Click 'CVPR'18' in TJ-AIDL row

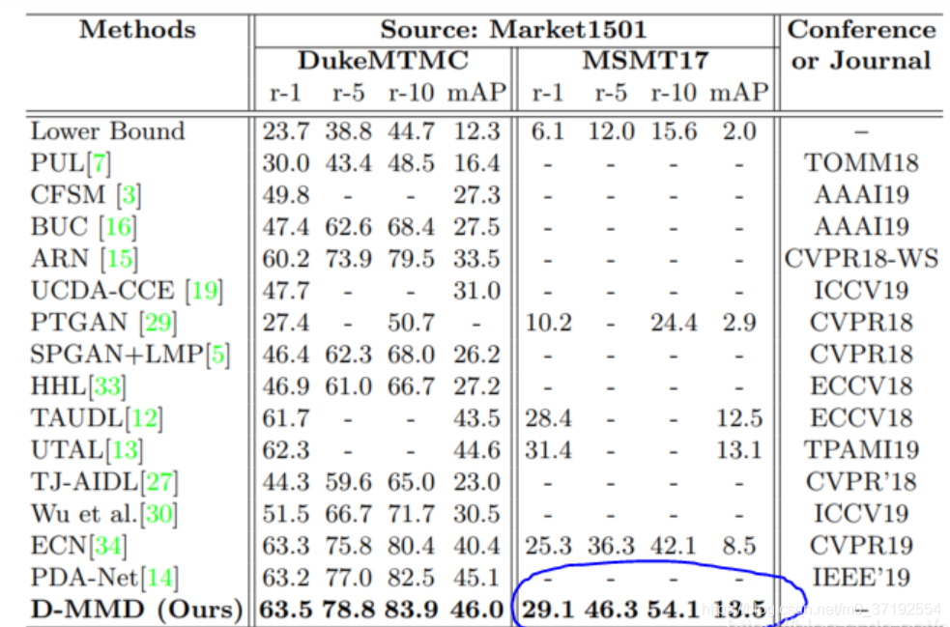point(861,482)
